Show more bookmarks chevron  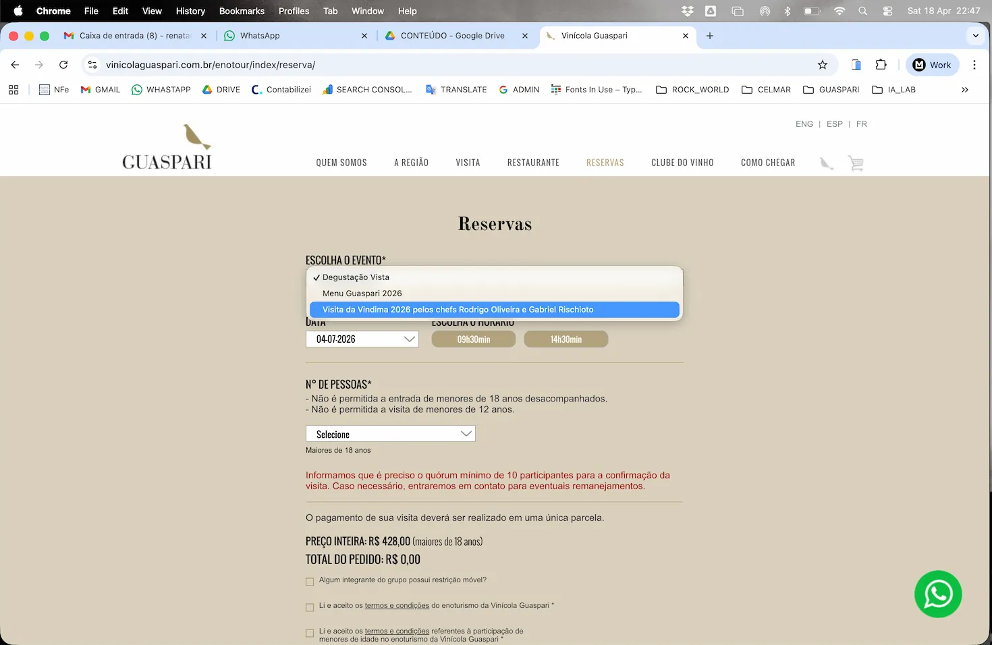pyautogui.click(x=965, y=90)
